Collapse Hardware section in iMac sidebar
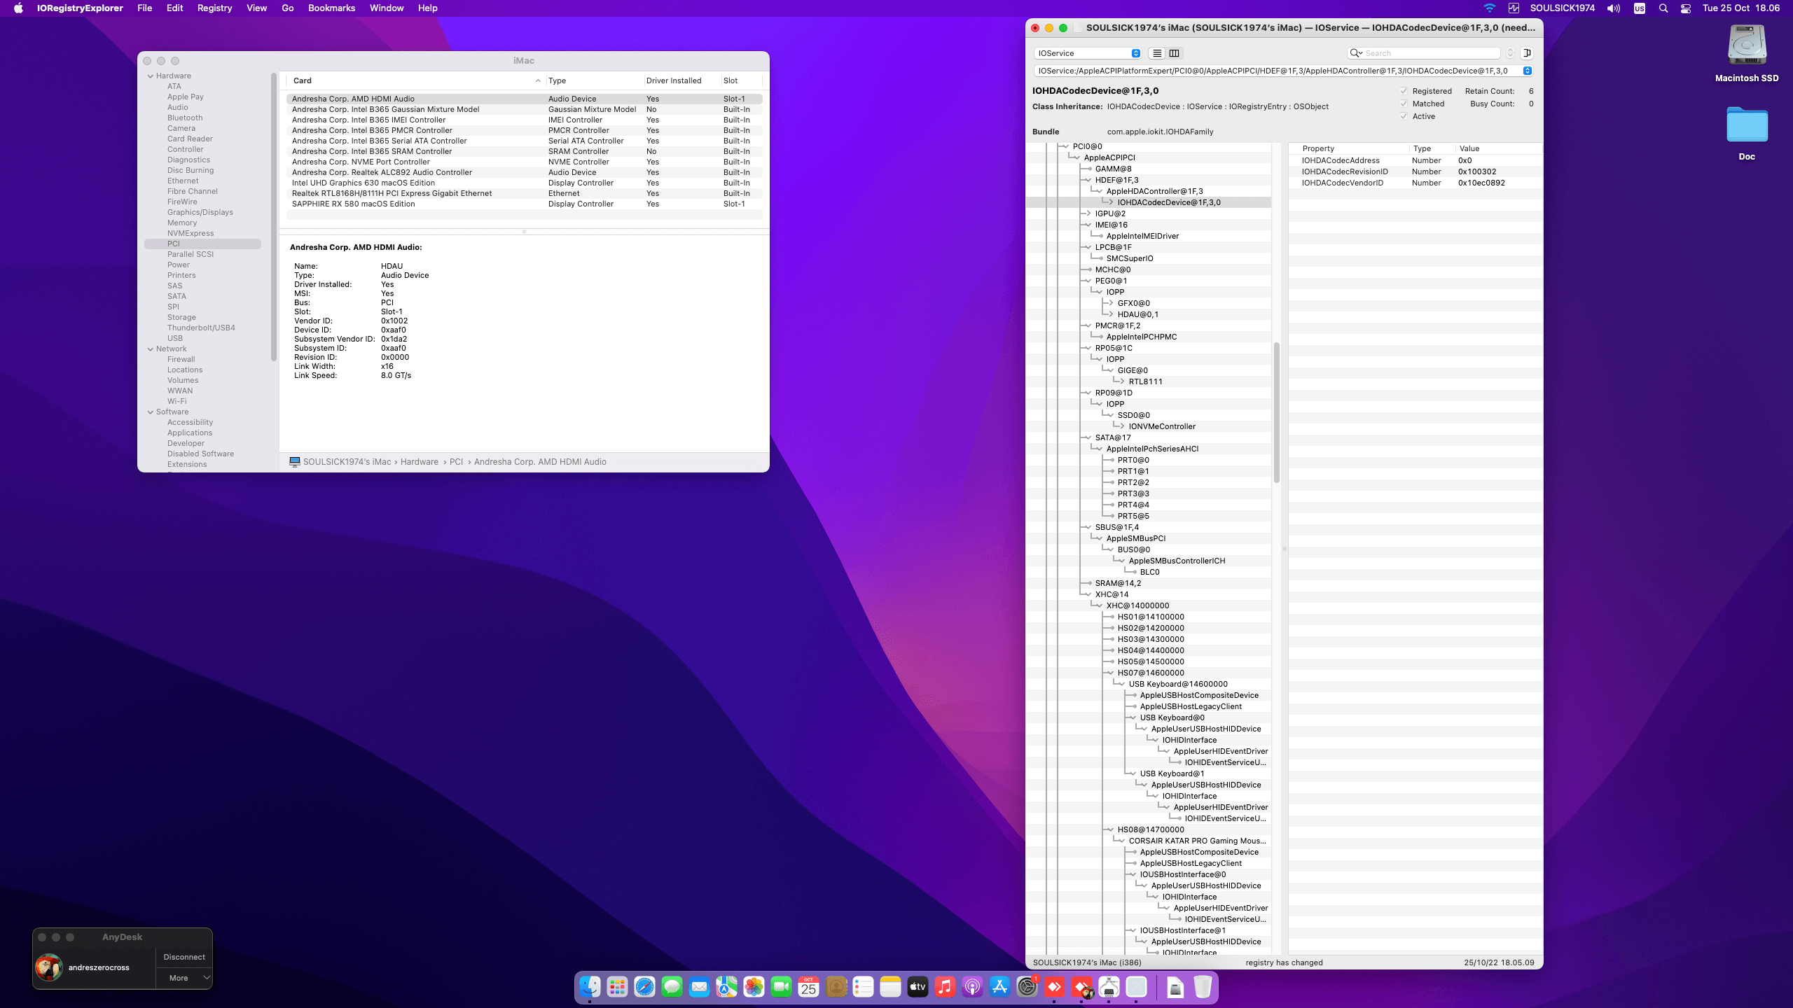This screenshot has height=1008, width=1793. (x=150, y=76)
